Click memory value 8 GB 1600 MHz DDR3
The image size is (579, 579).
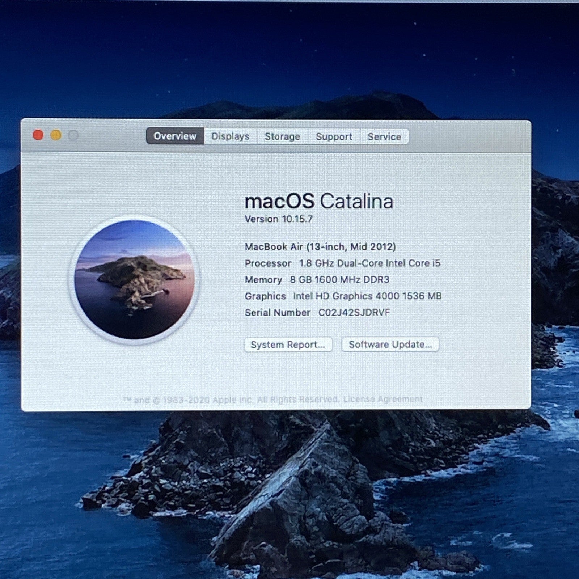pos(339,279)
